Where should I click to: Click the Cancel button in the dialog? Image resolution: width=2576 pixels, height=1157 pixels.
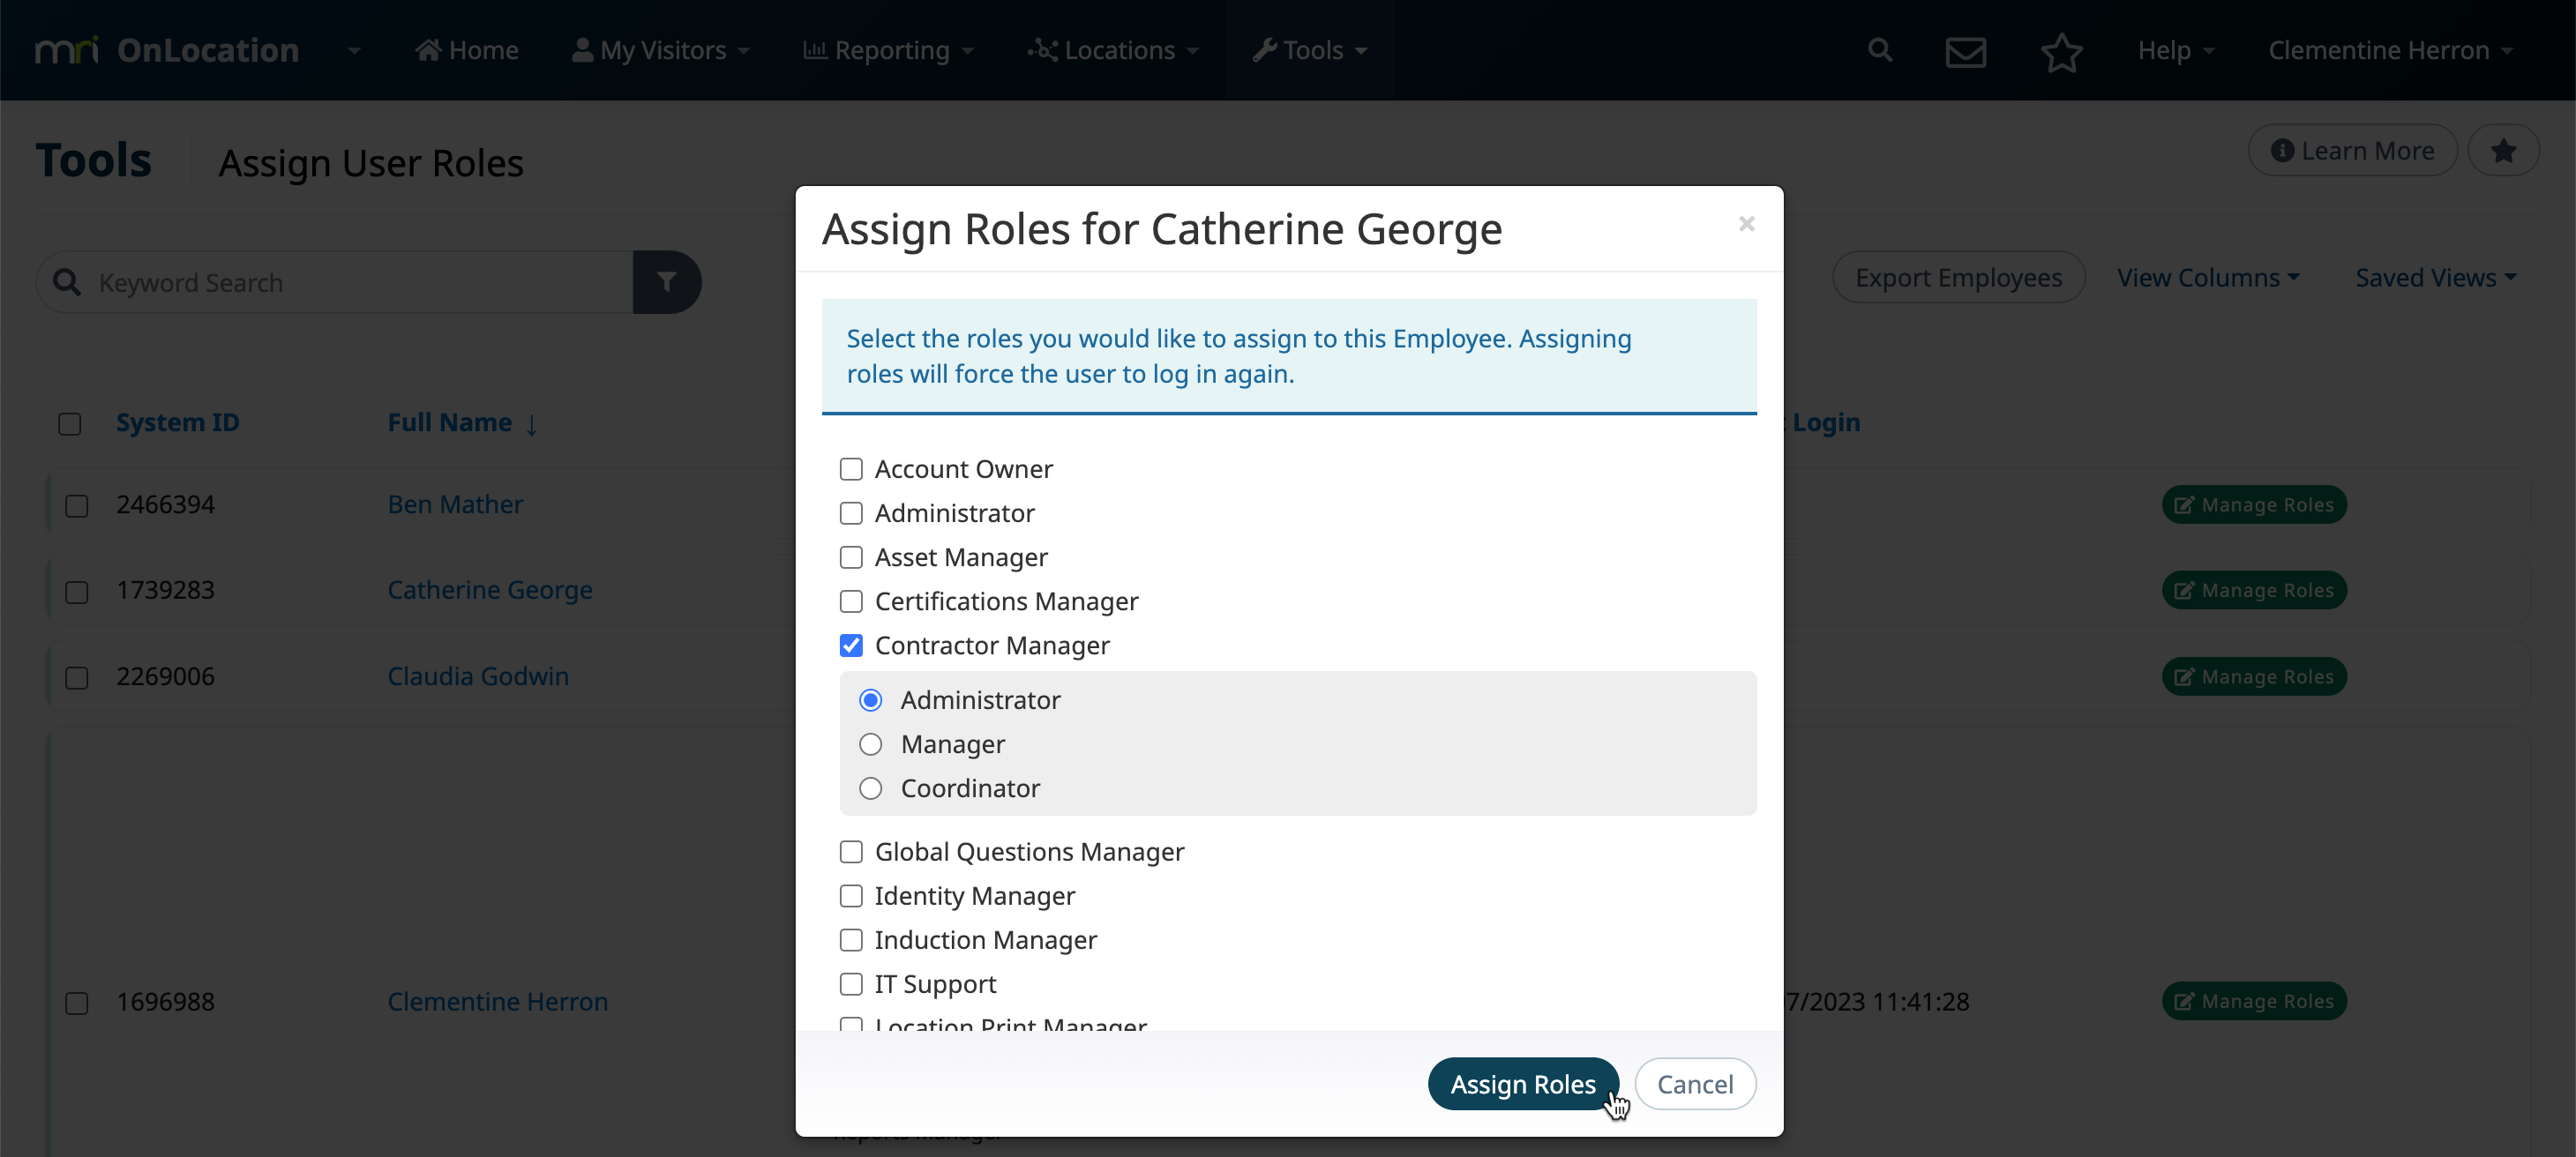[x=1695, y=1084]
